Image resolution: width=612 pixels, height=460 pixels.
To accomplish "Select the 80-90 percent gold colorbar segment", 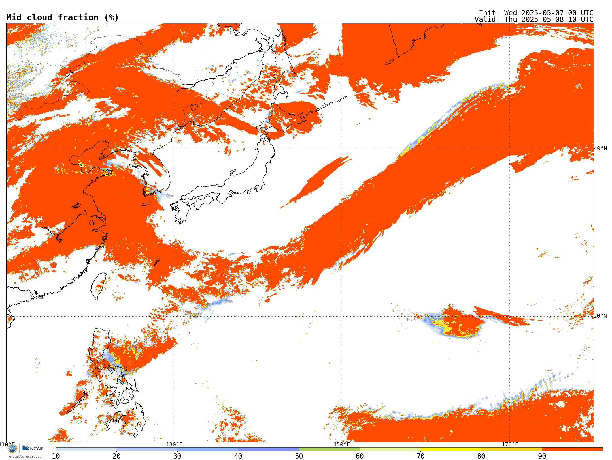I will point(512,449).
